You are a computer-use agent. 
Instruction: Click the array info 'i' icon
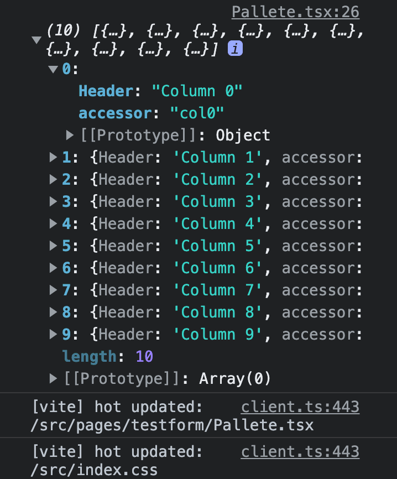click(235, 48)
